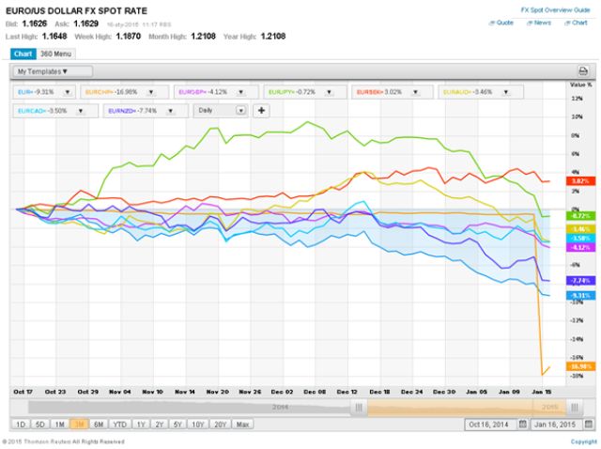The image size is (601, 449).
Task: Open the start date calendar picker icon
Action: pos(522,424)
